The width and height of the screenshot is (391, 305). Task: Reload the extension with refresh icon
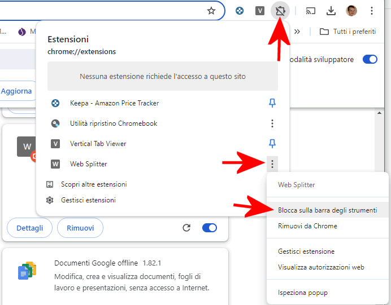(186, 228)
